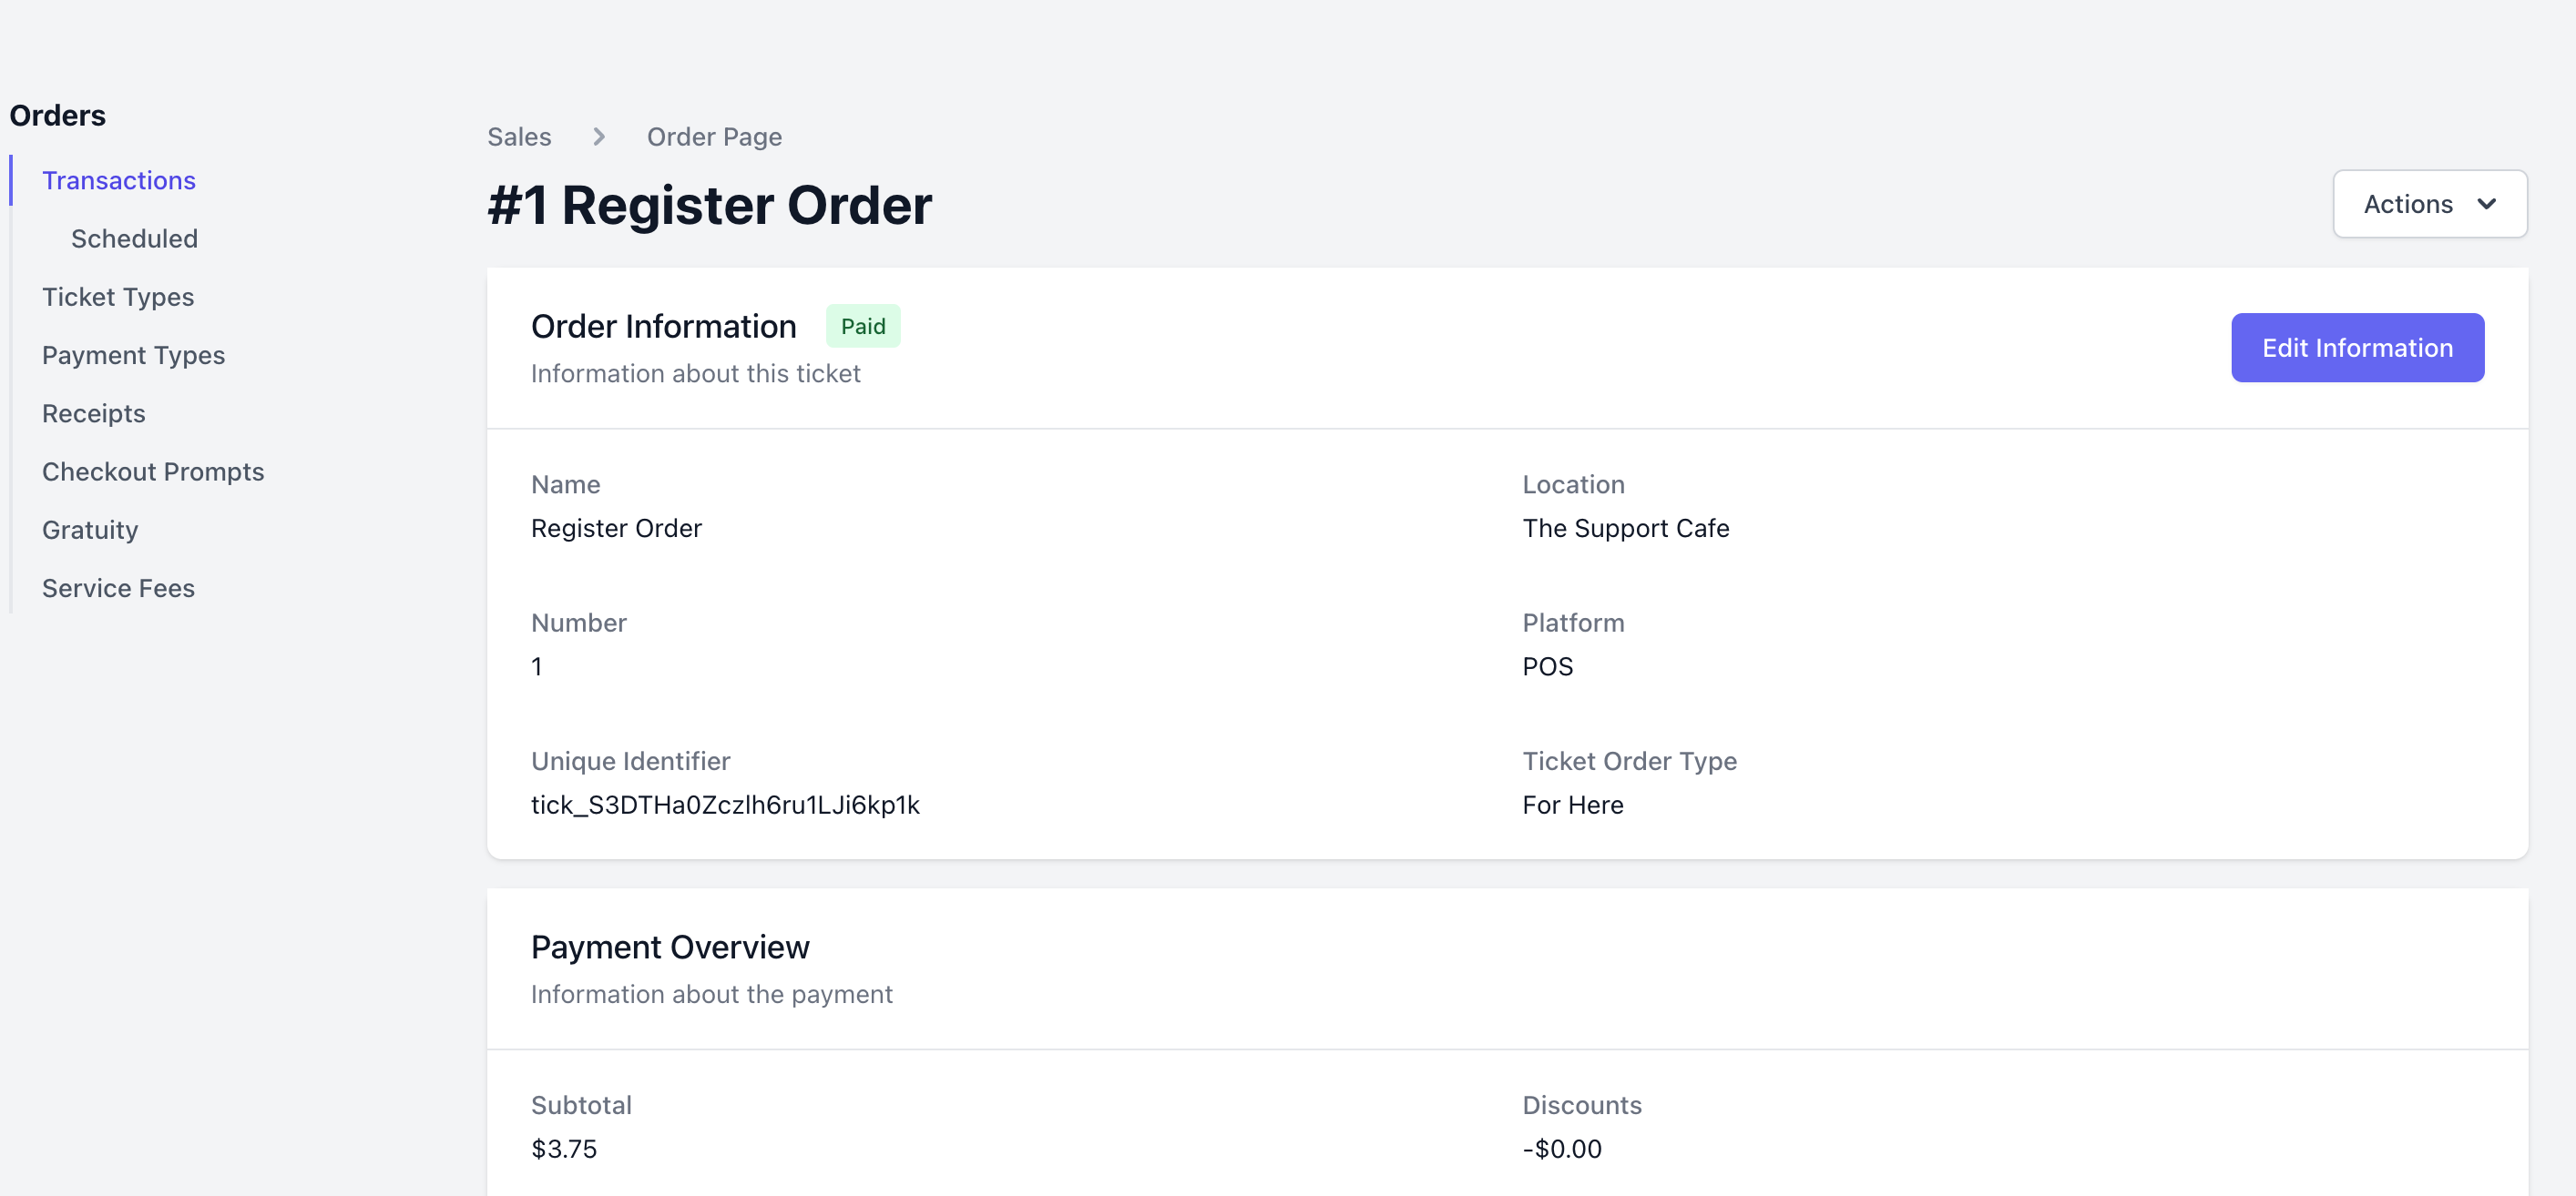The height and width of the screenshot is (1196, 2576).
Task: Open the Scheduled sub-item
Action: pos(134,238)
